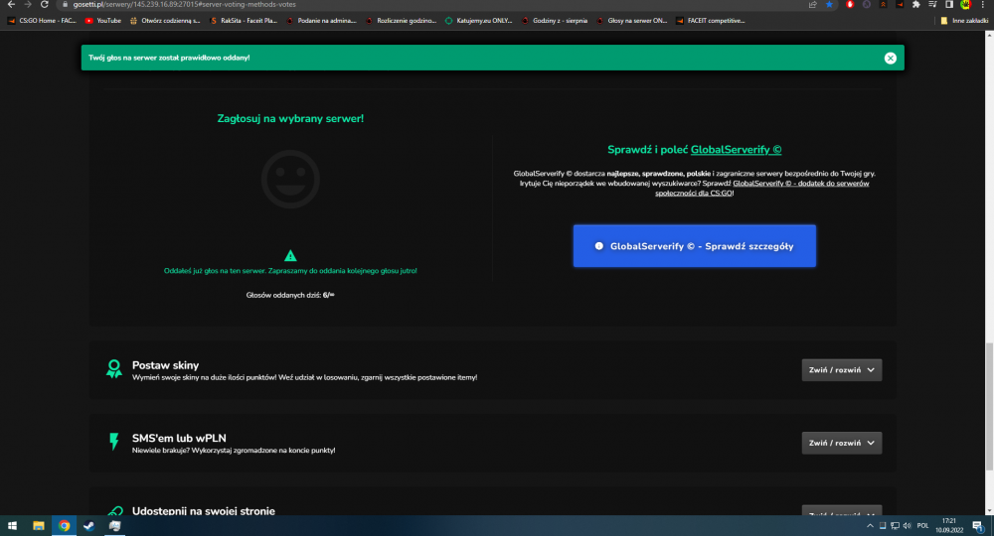Open File Explorer from the taskbar
This screenshot has height=536, width=994.
pos(39,526)
